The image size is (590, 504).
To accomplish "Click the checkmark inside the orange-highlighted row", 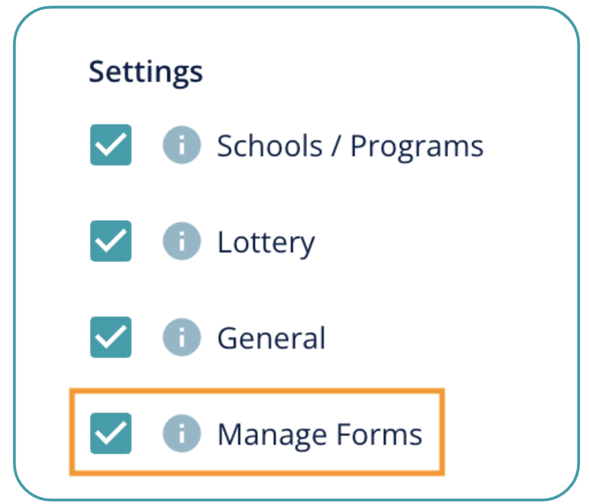I will coord(111,433).
